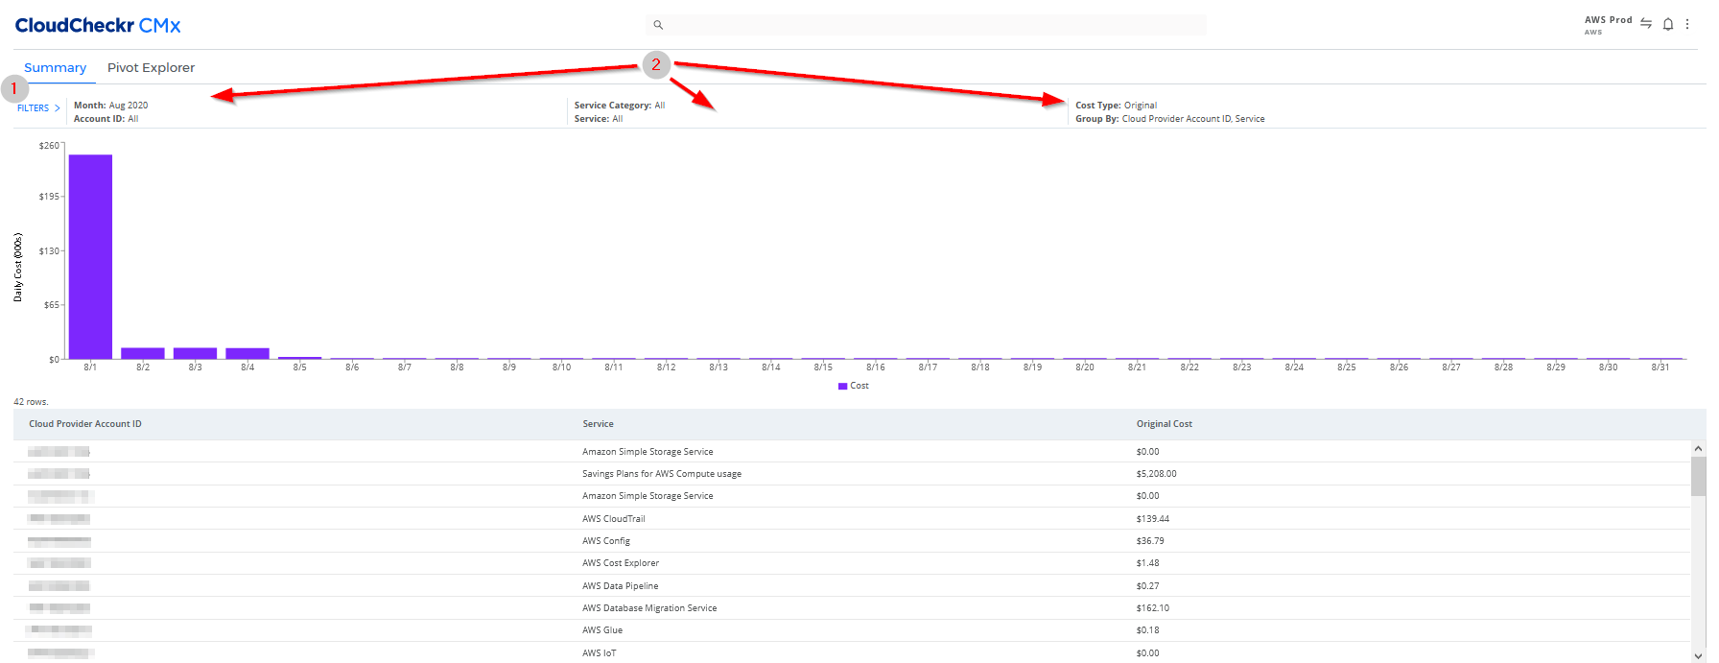The width and height of the screenshot is (1719, 663).
Task: Click the '$36.79' cost value
Action: click(1150, 541)
